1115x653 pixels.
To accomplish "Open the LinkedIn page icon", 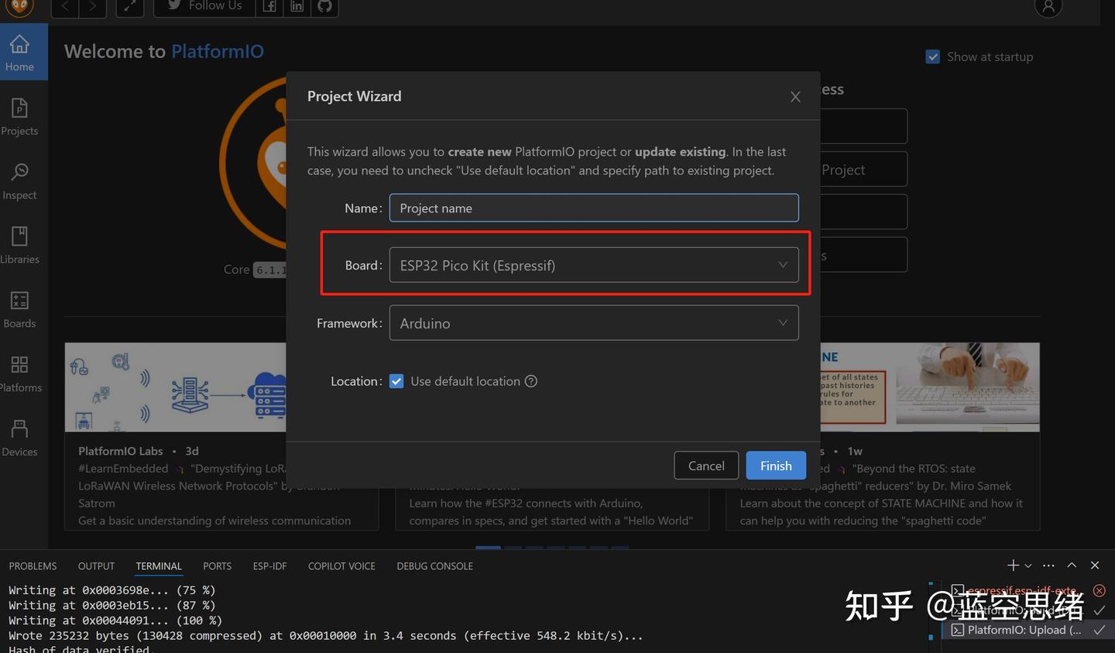I will tap(297, 6).
